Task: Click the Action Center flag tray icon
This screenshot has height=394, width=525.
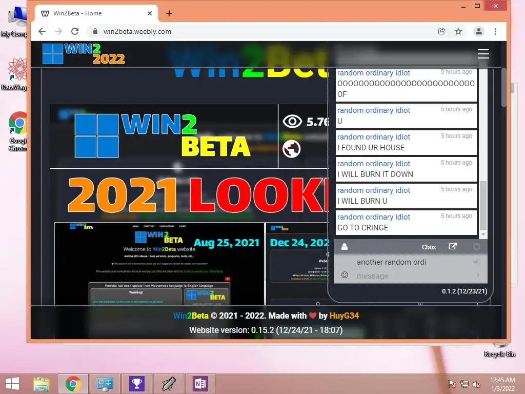Action: point(452,384)
